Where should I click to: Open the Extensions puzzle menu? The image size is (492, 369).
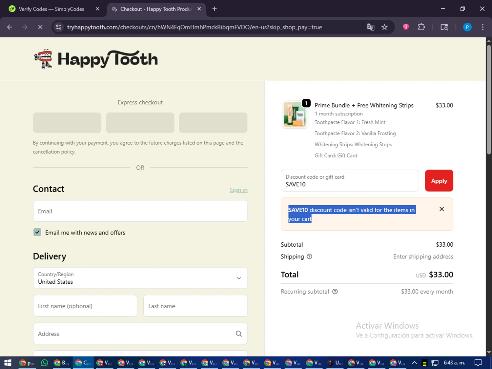pyautogui.click(x=421, y=27)
